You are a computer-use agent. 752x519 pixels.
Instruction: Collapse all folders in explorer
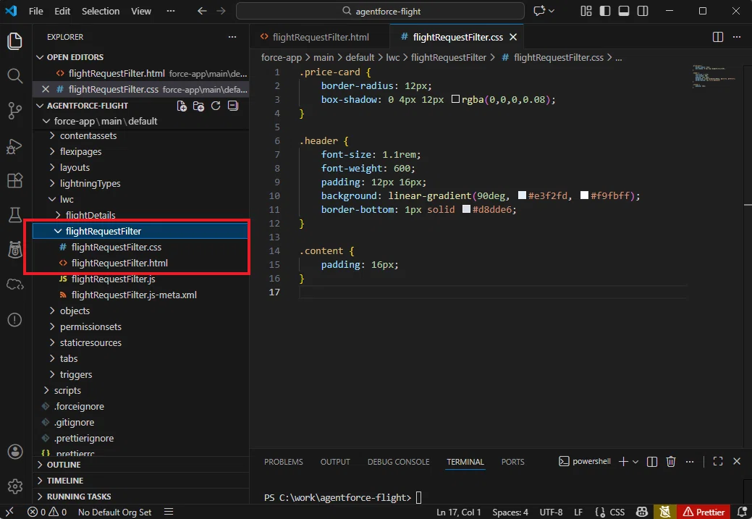coord(233,106)
